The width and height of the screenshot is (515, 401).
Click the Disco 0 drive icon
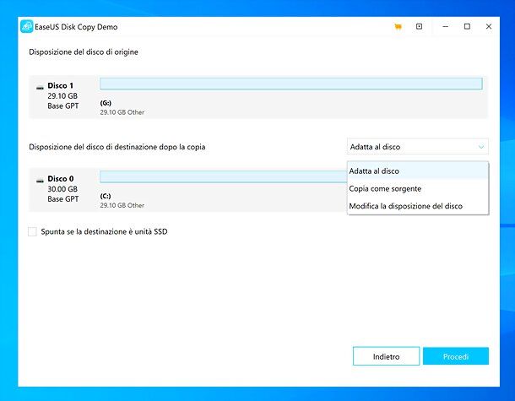coord(40,180)
